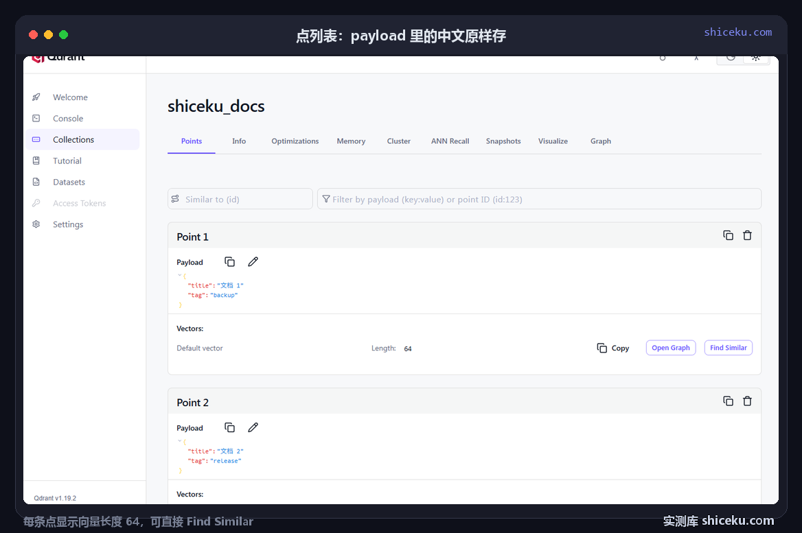This screenshot has width=802, height=533.
Task: Click the "文档 2" title value
Action: pyautogui.click(x=230, y=451)
